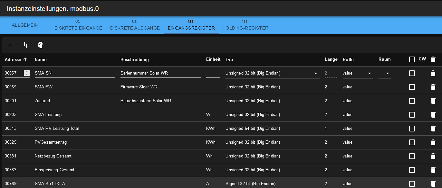
Task: Click the plus icon to add register
Action: [x=10, y=45]
